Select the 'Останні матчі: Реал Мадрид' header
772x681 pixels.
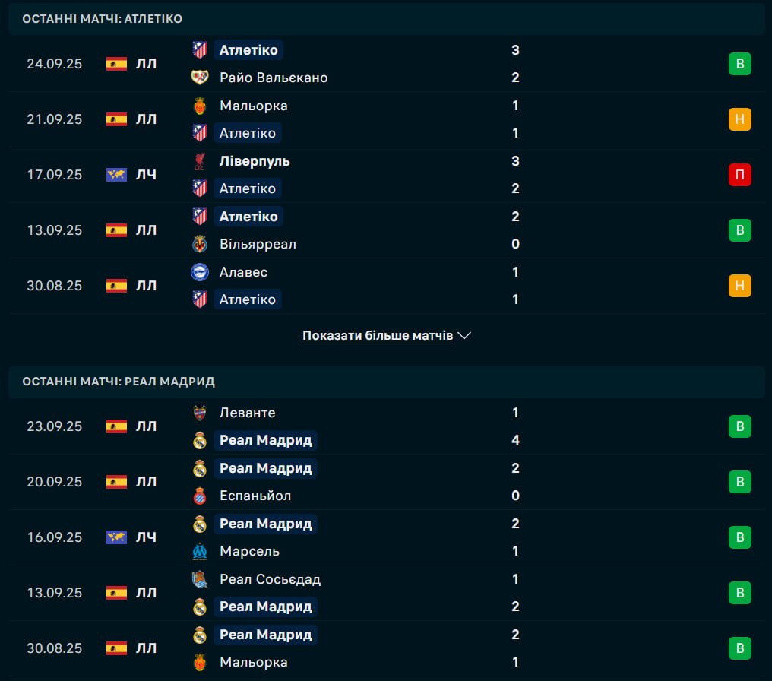click(x=119, y=381)
